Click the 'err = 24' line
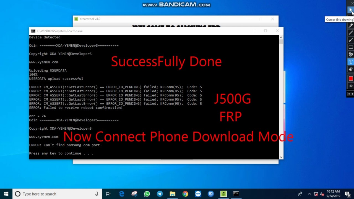The image size is (354, 199). click(x=37, y=116)
